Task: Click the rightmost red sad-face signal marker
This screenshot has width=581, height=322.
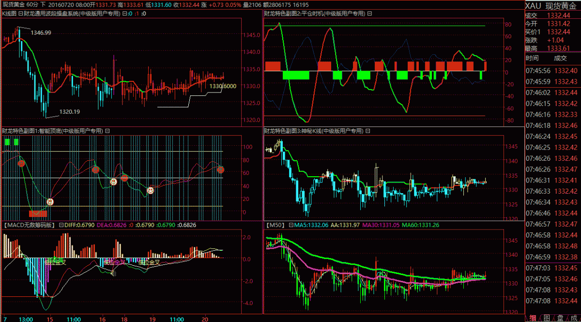Action: (220, 169)
